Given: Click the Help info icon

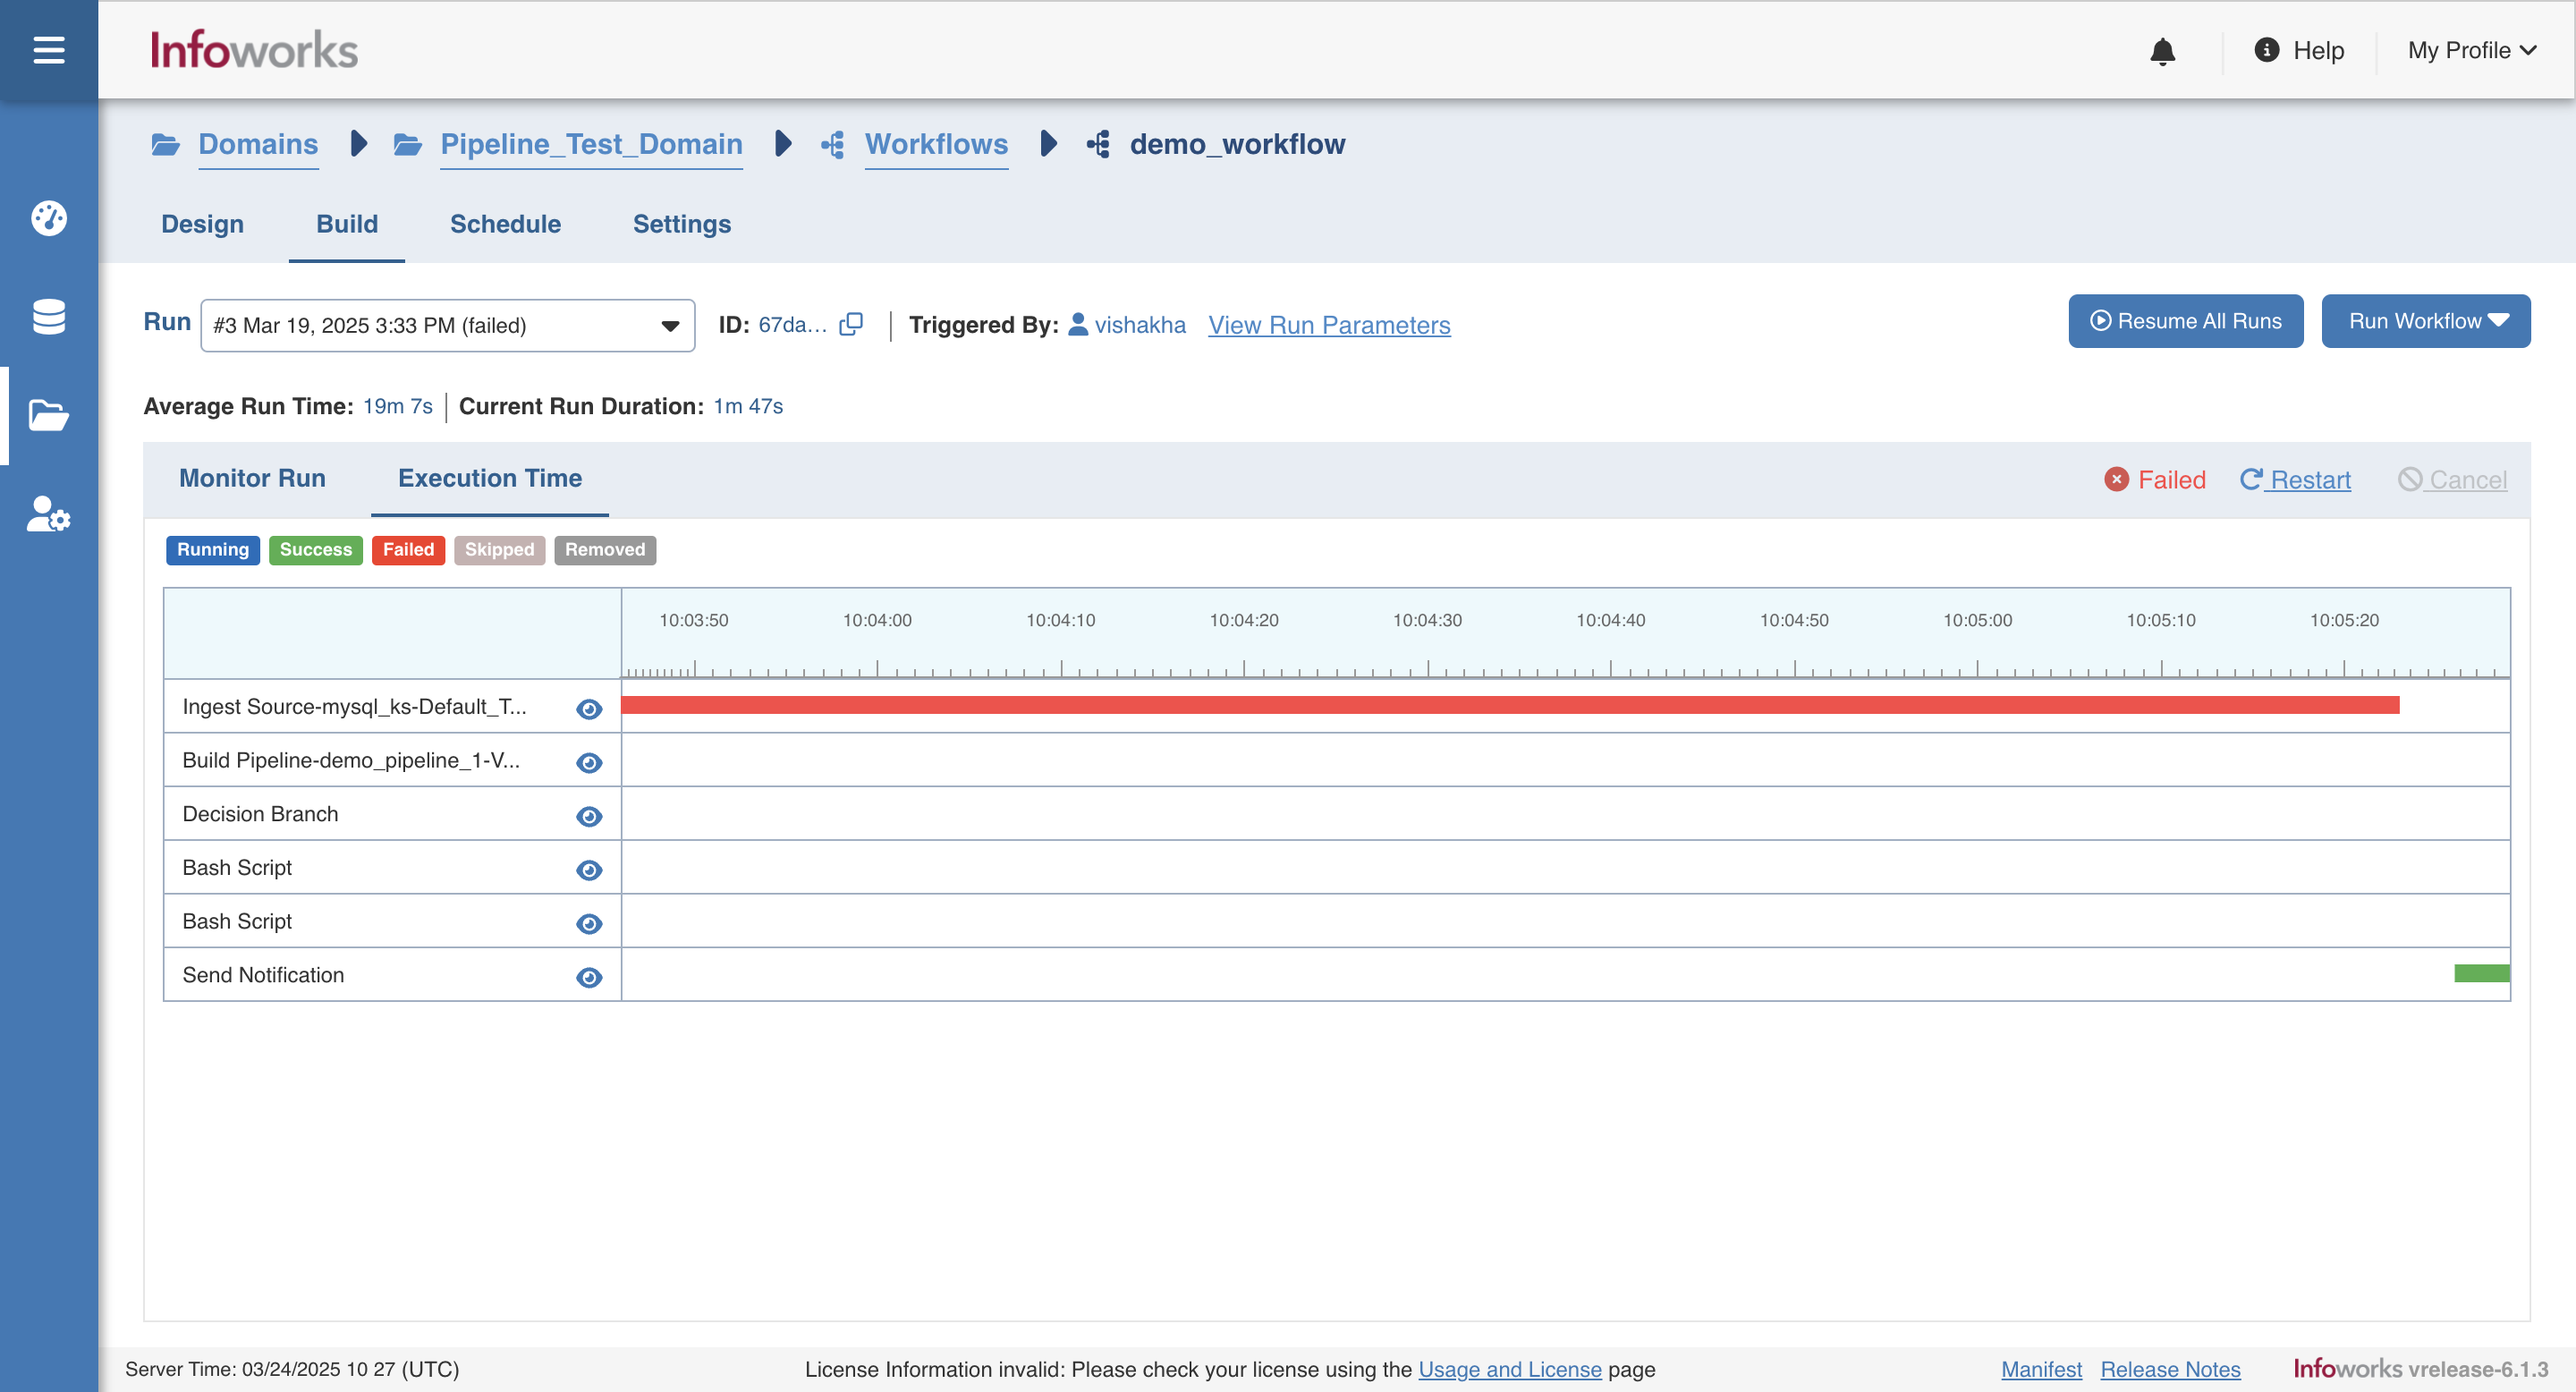Looking at the screenshot, I should coord(2266,49).
